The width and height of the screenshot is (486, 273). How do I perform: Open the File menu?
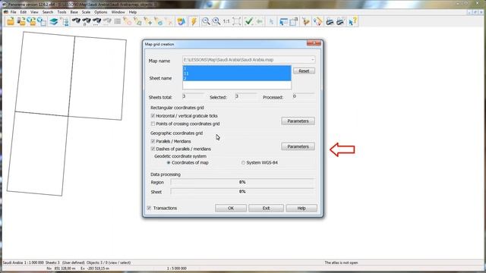pyautogui.click(x=14, y=12)
